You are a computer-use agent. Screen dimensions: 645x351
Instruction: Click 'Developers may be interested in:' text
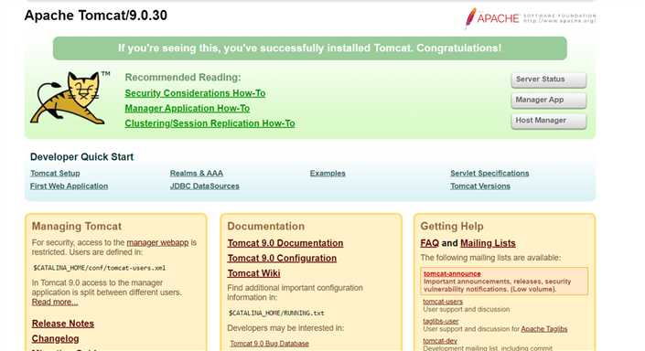285,328
